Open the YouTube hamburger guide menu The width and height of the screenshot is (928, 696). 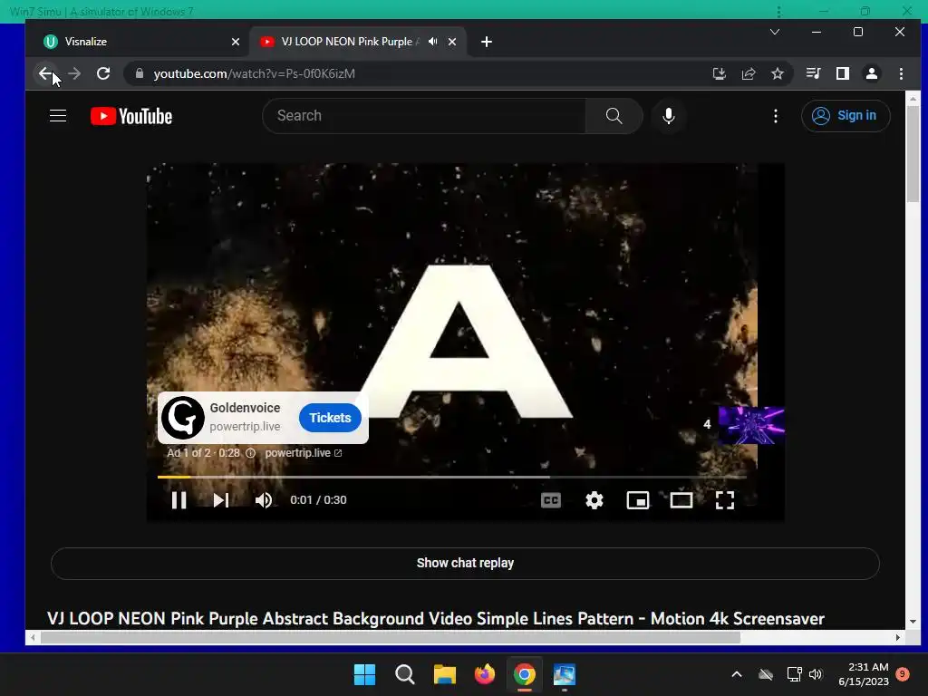tap(58, 115)
